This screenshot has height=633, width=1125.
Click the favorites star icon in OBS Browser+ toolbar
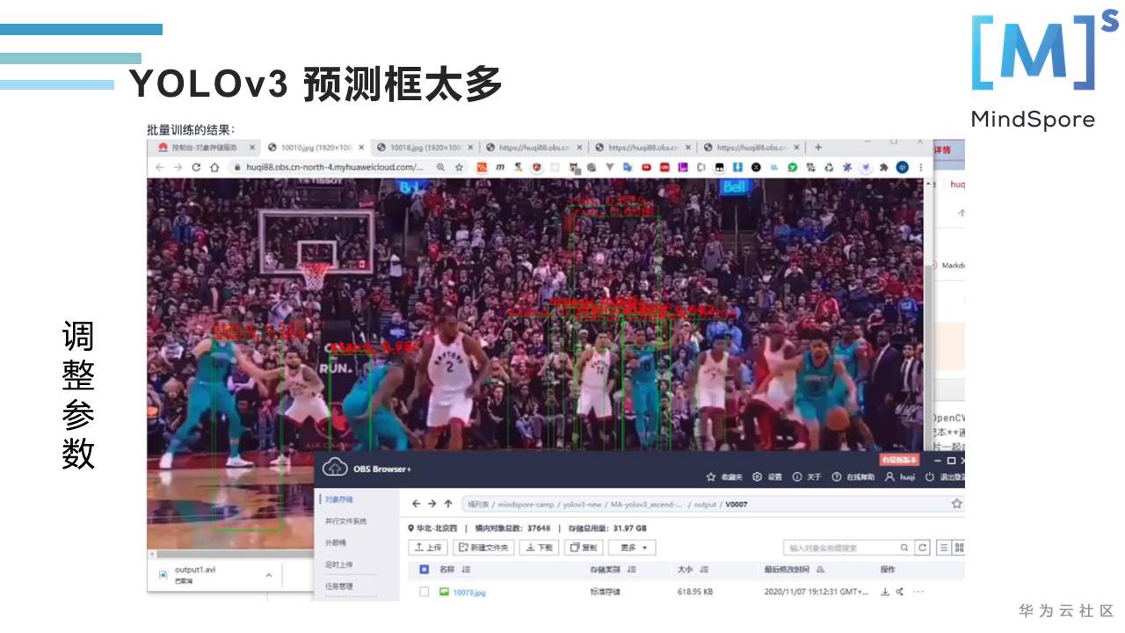tap(710, 477)
